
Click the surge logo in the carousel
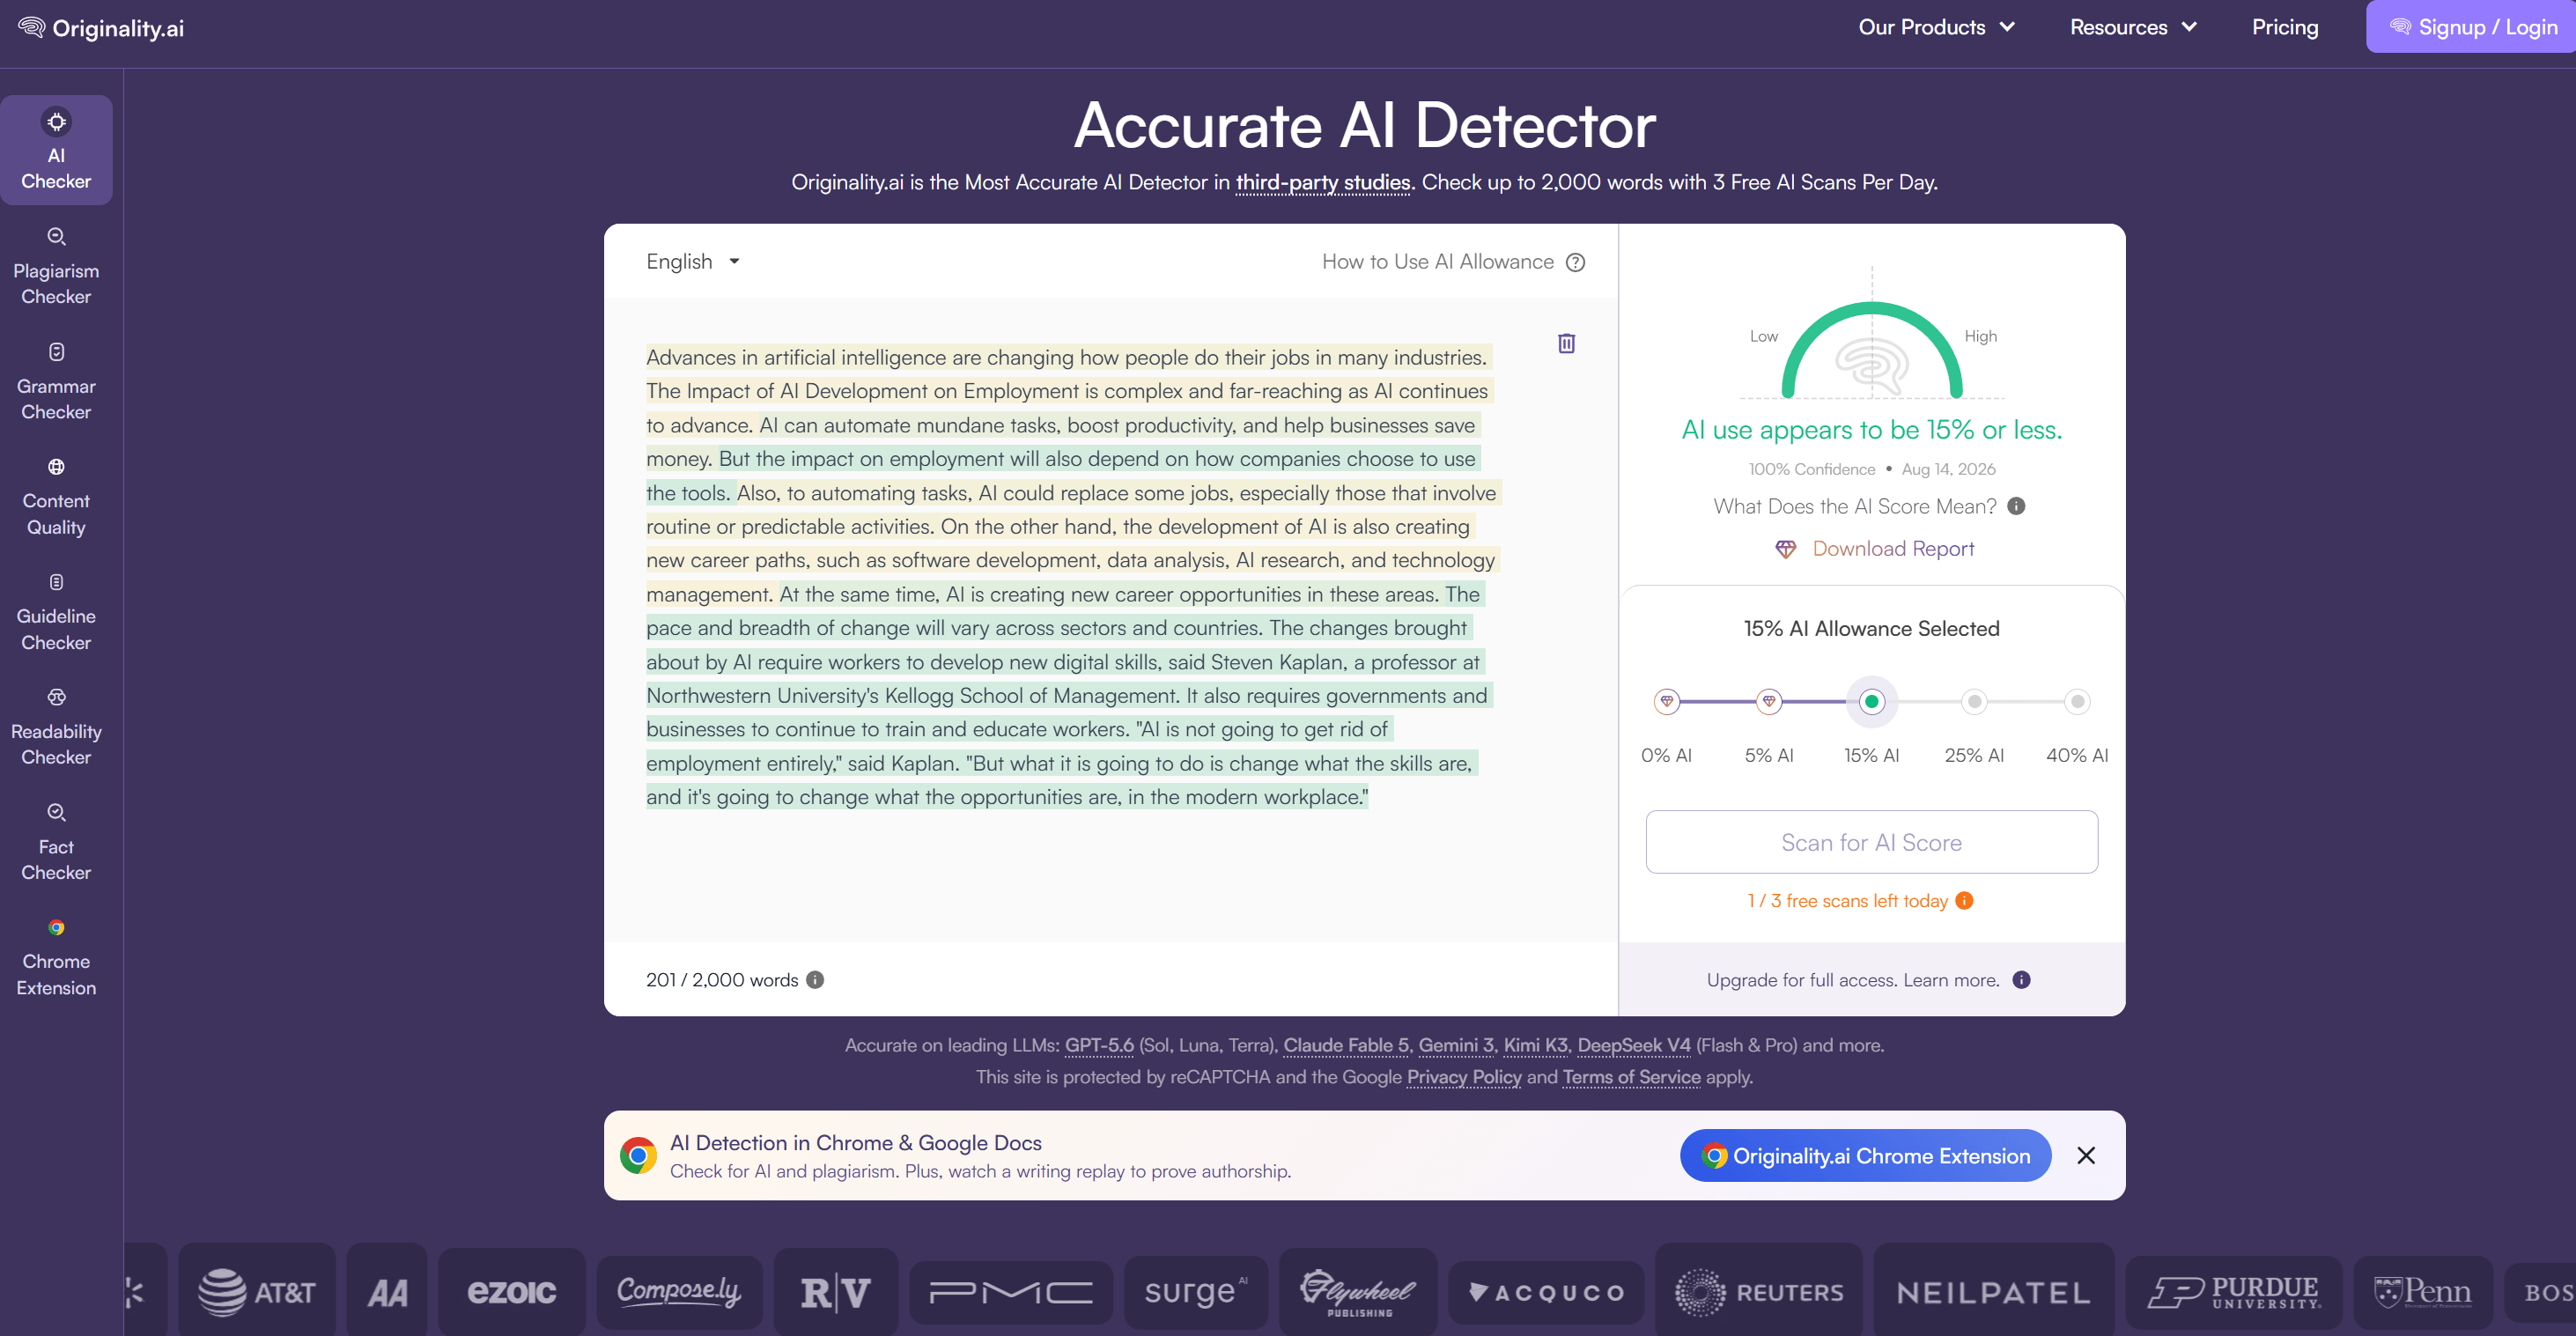1195,1291
